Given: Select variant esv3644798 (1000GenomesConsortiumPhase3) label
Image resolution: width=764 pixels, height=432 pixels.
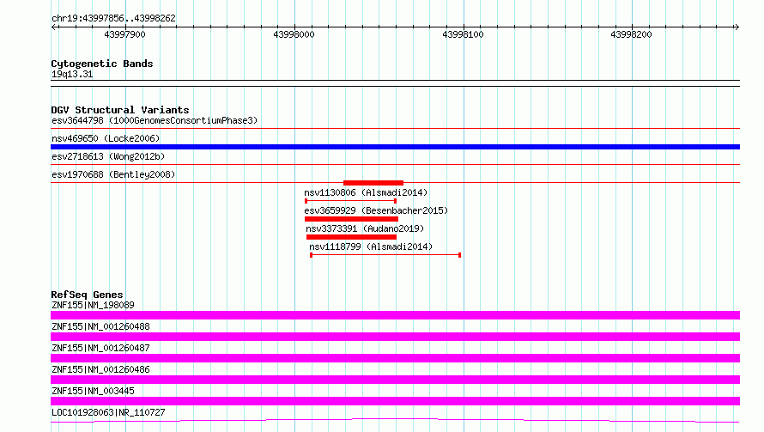Looking at the screenshot, I should 155,120.
